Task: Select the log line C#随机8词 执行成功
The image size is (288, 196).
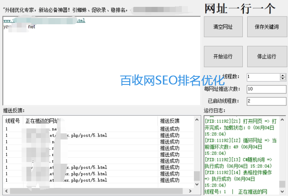Action: (x=238, y=163)
